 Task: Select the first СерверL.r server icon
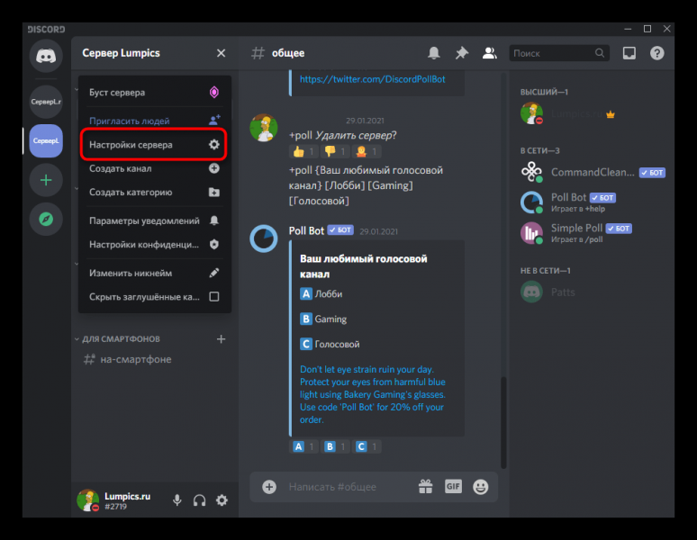pos(46,102)
